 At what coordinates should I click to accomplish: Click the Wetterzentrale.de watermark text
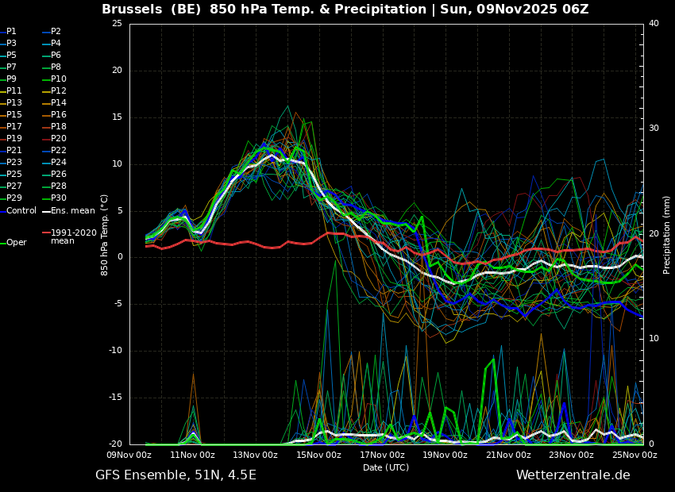573,475
